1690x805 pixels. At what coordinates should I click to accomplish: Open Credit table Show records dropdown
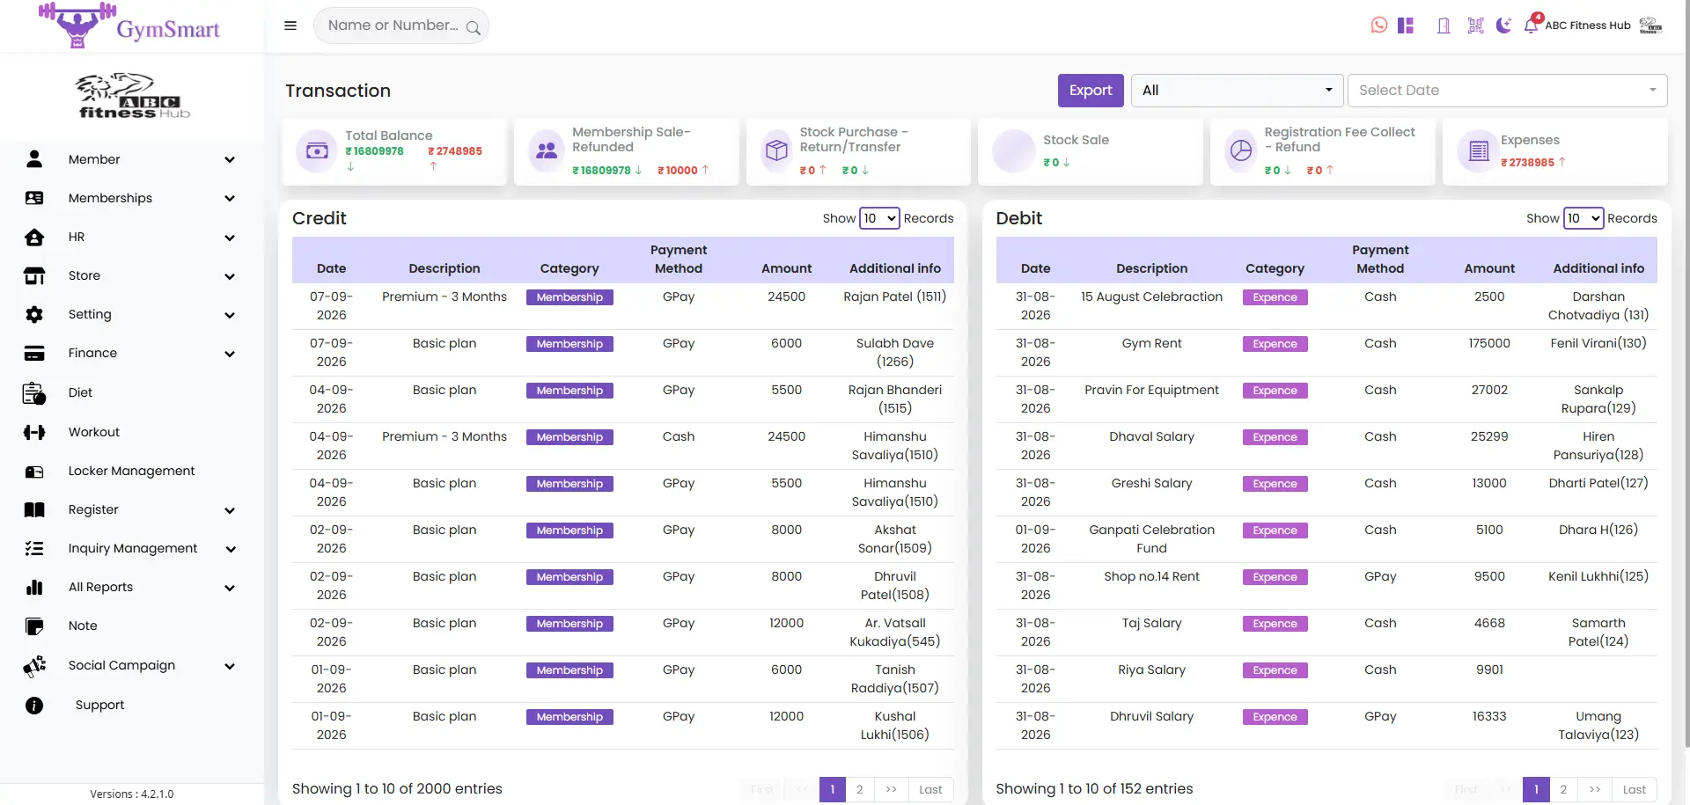point(879,218)
